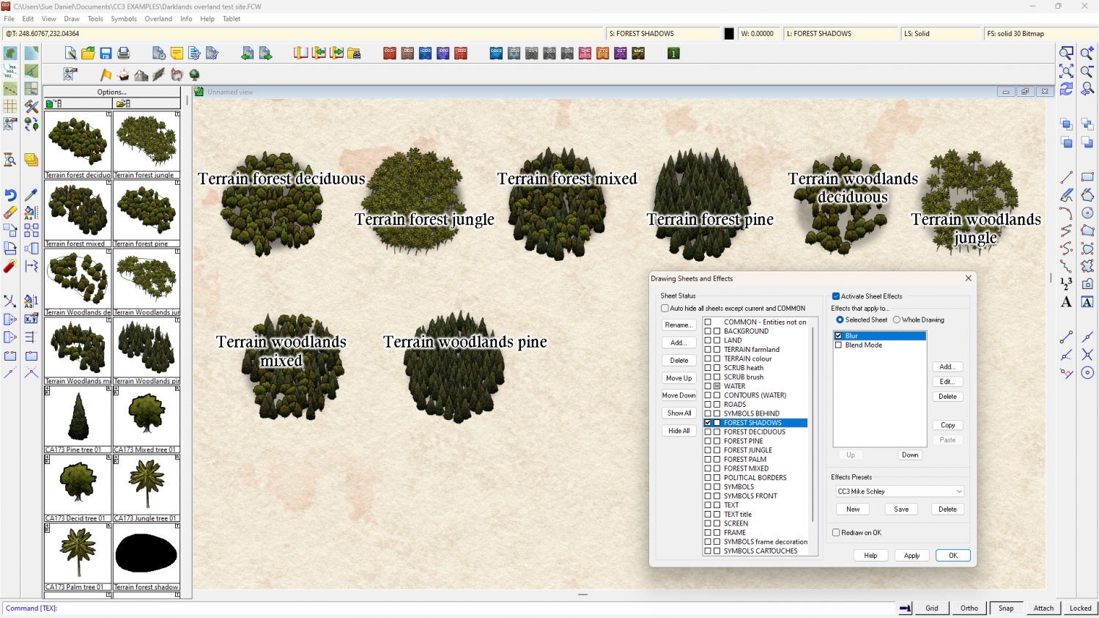Screen dimensions: 1099x618
Task: Check the Blend Mode effect checkbox
Action: [x=839, y=345]
